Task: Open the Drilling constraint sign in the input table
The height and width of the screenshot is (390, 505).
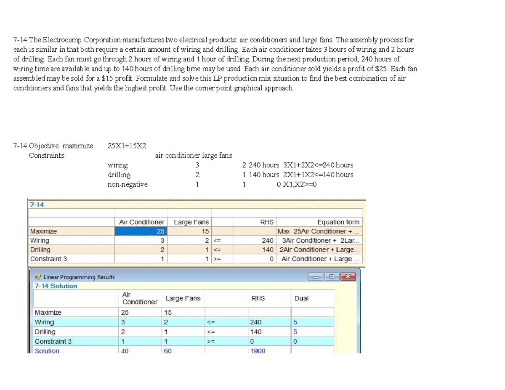Action: click(217, 250)
